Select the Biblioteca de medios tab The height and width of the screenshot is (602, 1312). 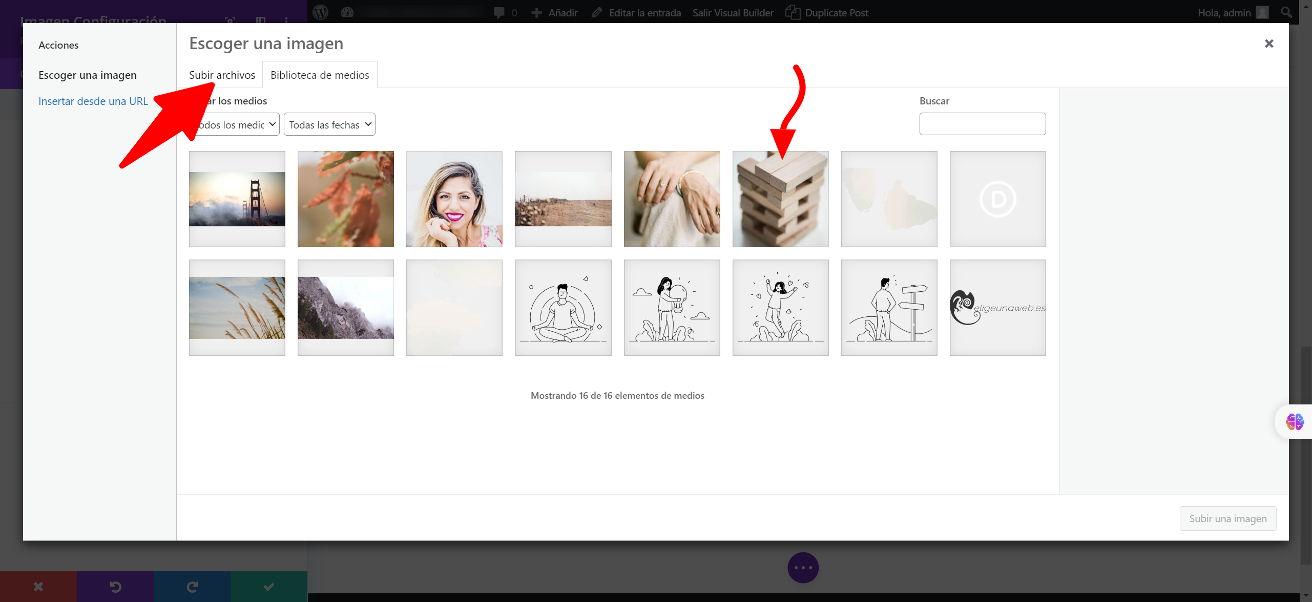320,75
